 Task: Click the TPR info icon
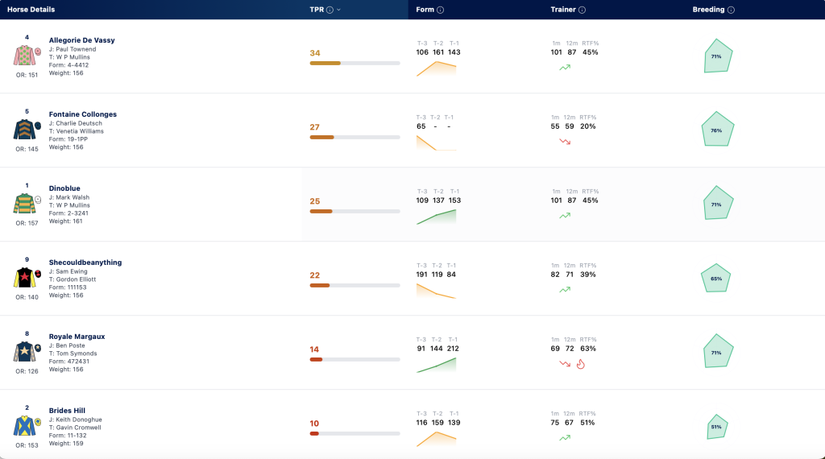tap(330, 10)
